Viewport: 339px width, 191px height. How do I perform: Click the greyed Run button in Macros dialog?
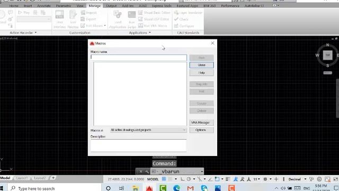201,58
